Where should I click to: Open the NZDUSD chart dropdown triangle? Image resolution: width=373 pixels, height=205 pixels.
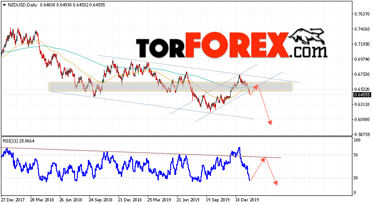click(x=4, y=5)
